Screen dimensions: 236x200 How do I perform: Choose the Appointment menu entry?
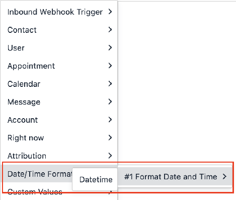(59, 66)
